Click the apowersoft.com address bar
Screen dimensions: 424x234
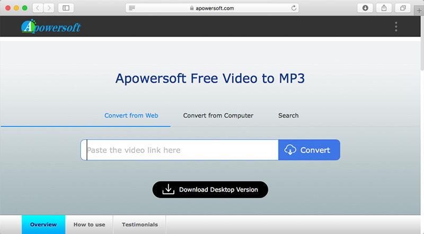212,8
